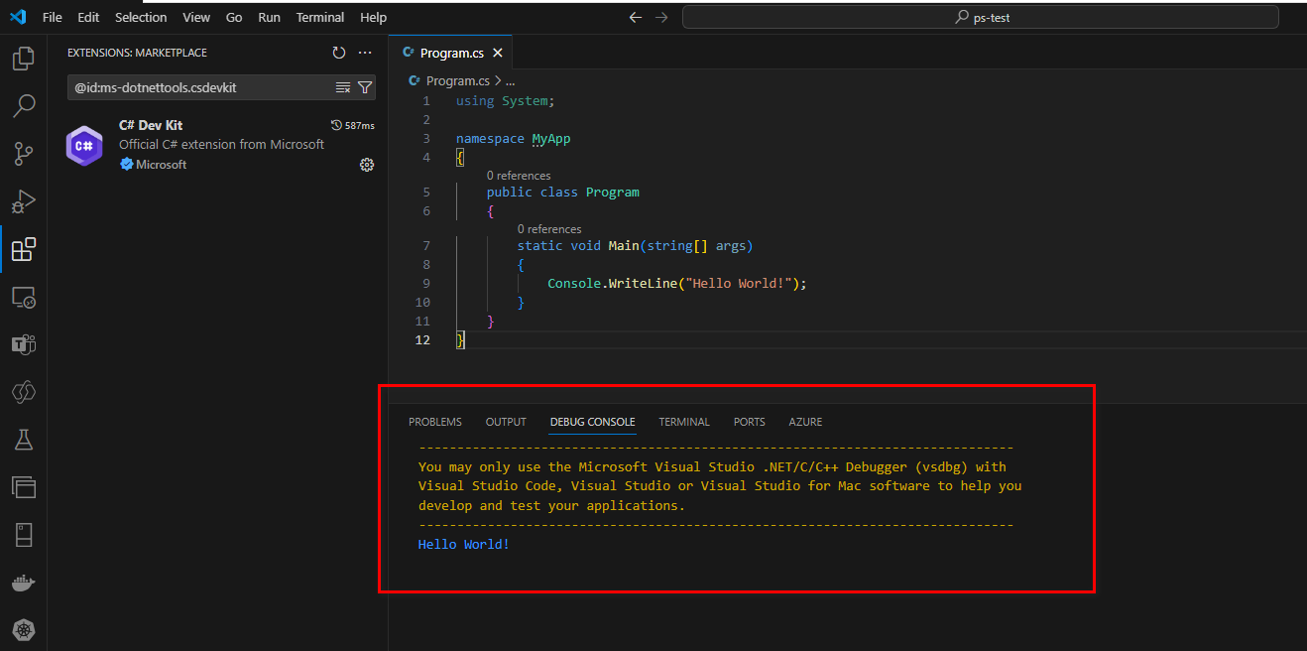Open the Help menu
The width and height of the screenshot is (1307, 651).
coord(374,17)
